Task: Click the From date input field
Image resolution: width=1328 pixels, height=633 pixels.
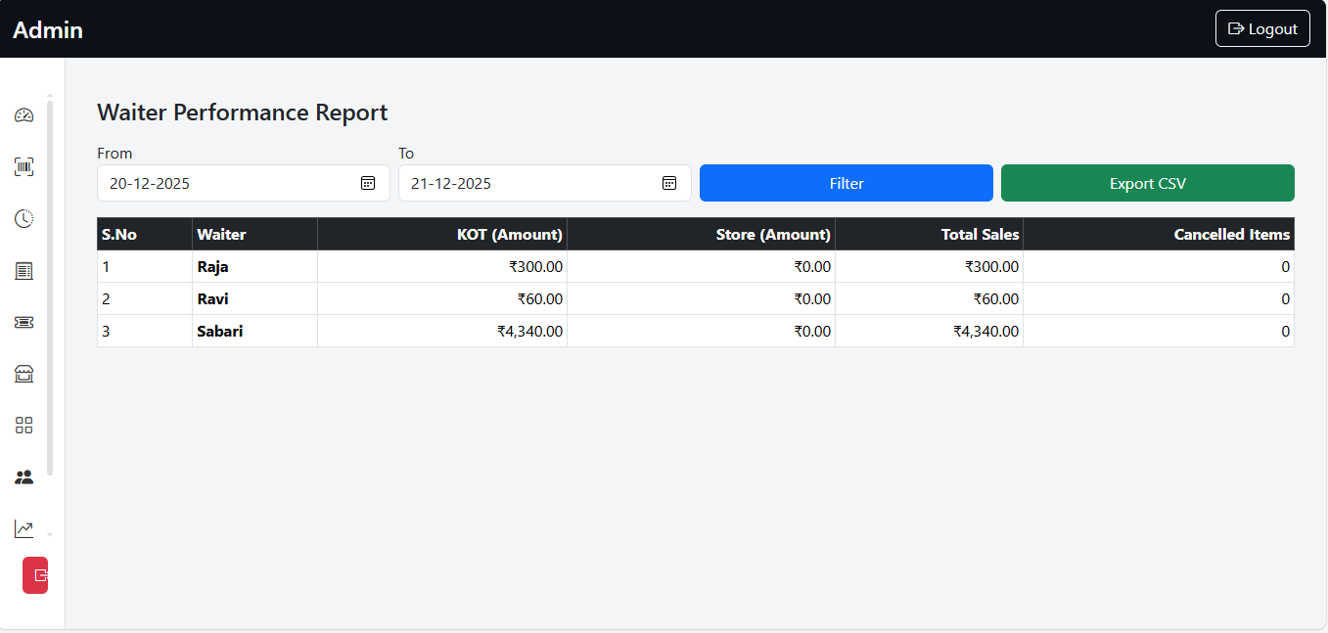Action: (225, 183)
